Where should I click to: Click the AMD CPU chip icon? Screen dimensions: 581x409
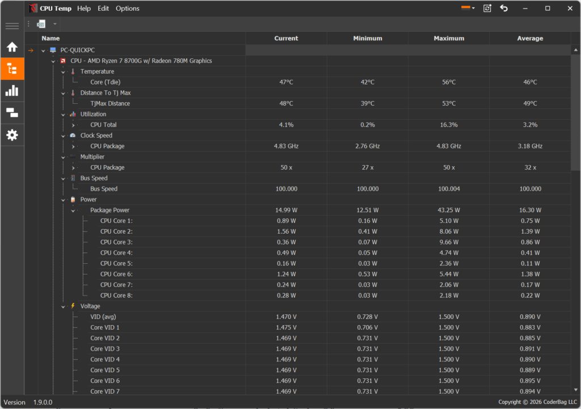(x=63, y=61)
